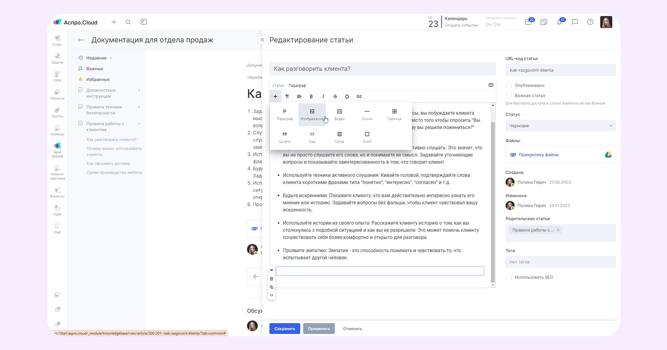This screenshot has width=667, height=350.
Task: Delete the current block with trash icon
Action: [x=272, y=279]
